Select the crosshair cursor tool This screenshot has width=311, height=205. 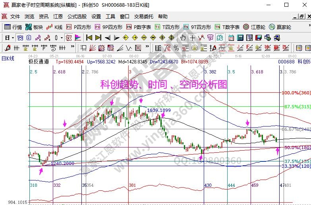pyautogui.click(x=193, y=38)
